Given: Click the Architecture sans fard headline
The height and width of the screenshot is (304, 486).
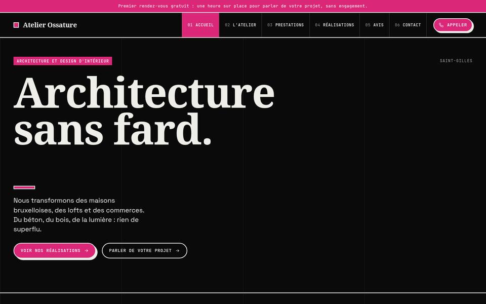Looking at the screenshot, I should 144,111.
